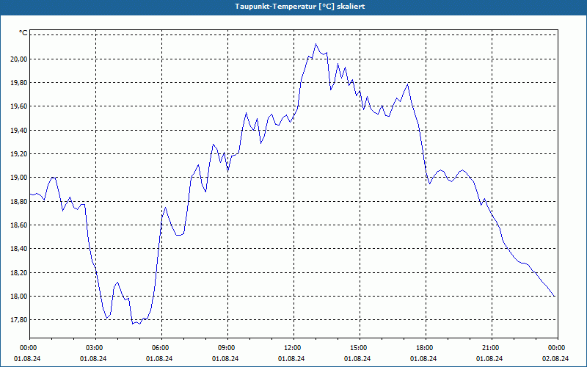
Task: Click the x-axis time label 12:00
Action: [293, 348]
